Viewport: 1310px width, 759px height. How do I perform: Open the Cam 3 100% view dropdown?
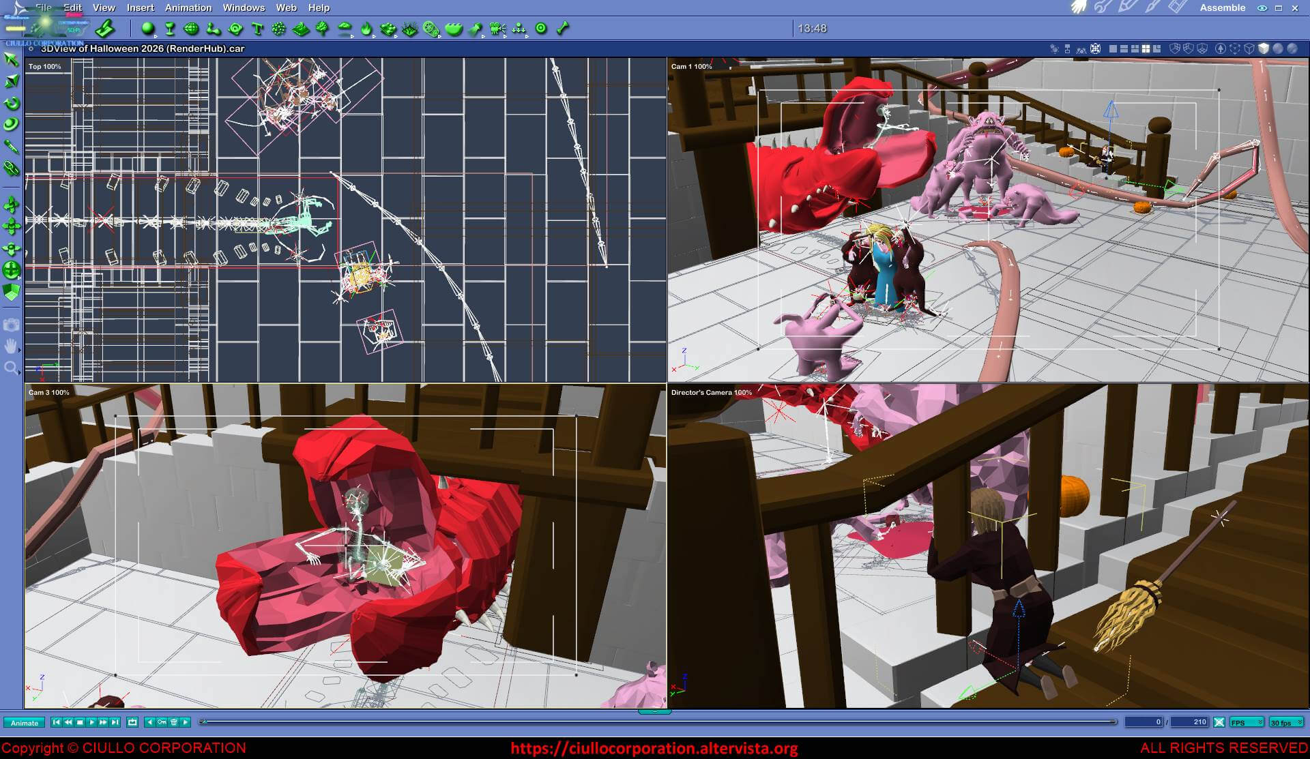(x=48, y=392)
